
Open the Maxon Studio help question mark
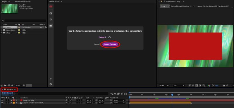pyautogui.click(x=51, y=79)
